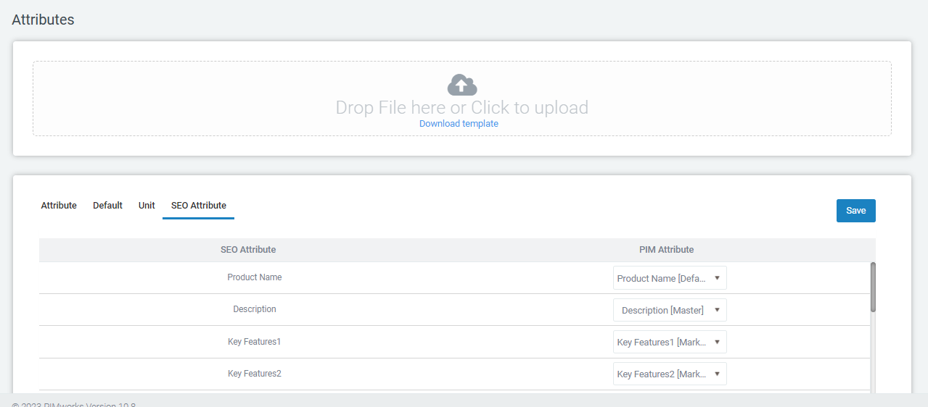Click the Save button
The width and height of the screenshot is (928, 407).
856,211
